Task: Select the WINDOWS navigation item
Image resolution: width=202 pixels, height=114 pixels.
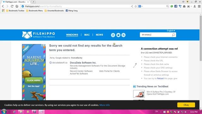Action: coord(72,35)
